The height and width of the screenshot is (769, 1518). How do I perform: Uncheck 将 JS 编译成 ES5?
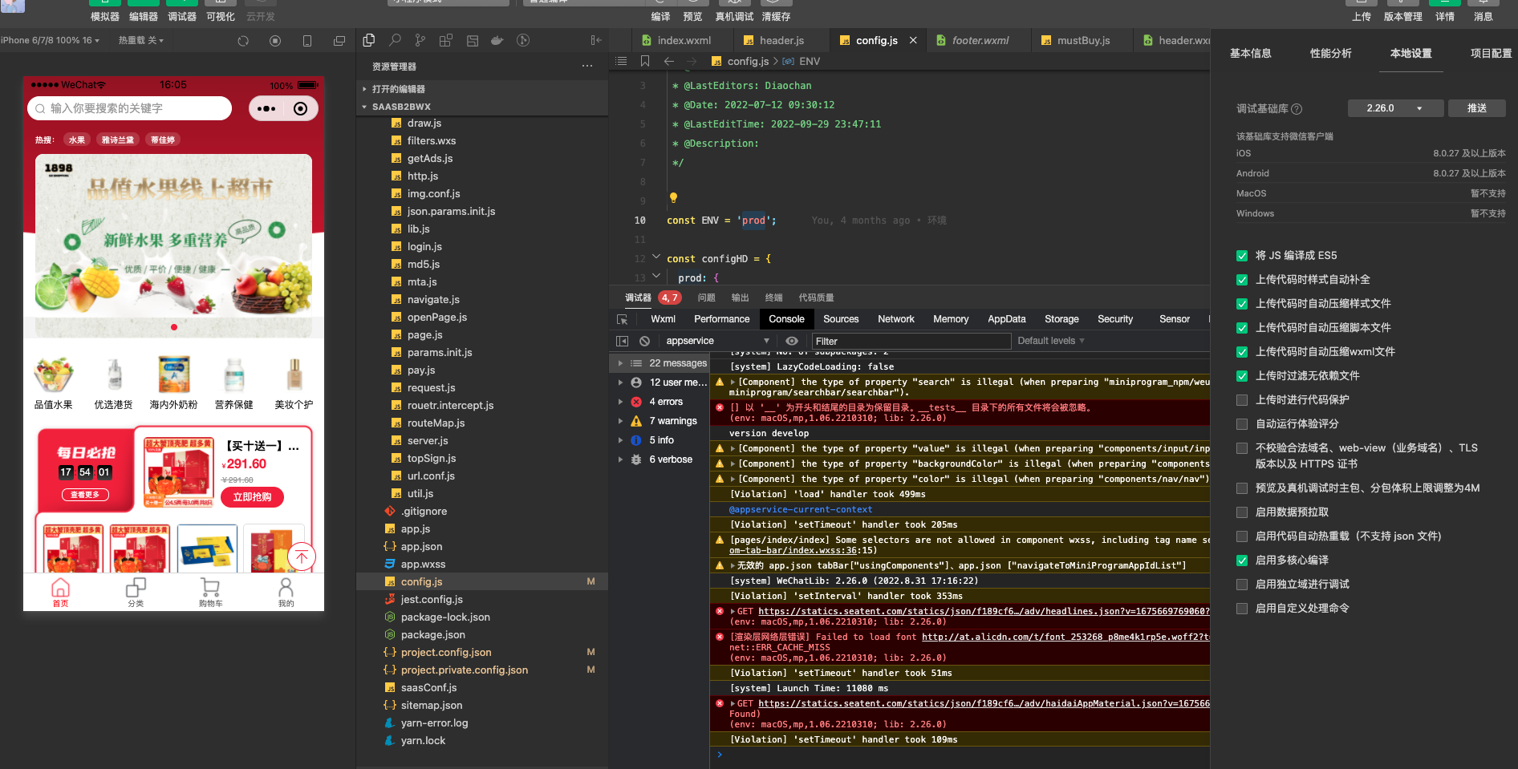1242,256
